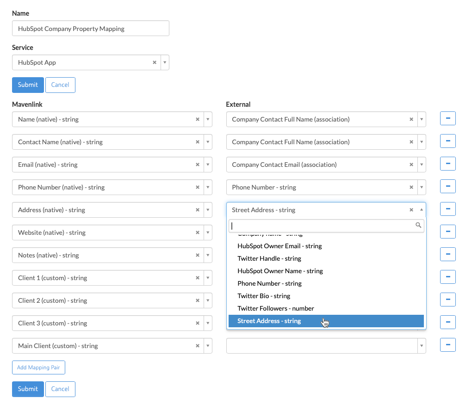Remove the Name (native) mapping pair

tap(447, 118)
